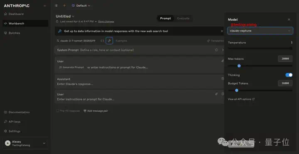Open the View all API options link

coord(241,99)
